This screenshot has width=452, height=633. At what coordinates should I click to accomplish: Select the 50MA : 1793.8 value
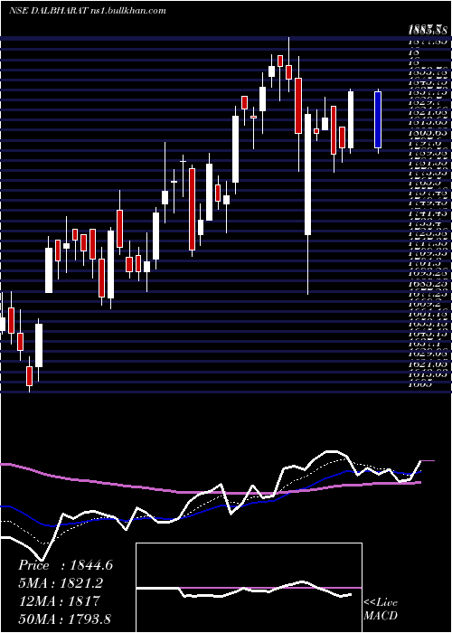click(x=64, y=619)
